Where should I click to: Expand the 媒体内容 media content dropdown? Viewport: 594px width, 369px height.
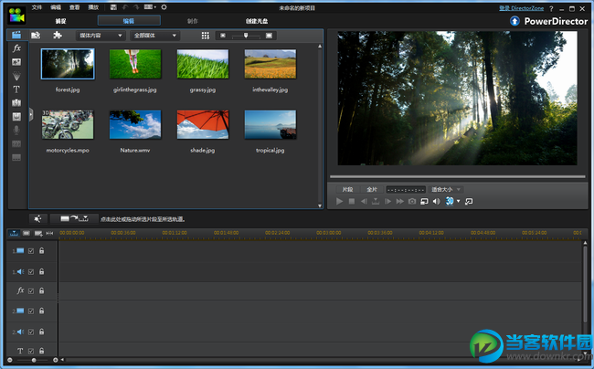click(x=101, y=36)
